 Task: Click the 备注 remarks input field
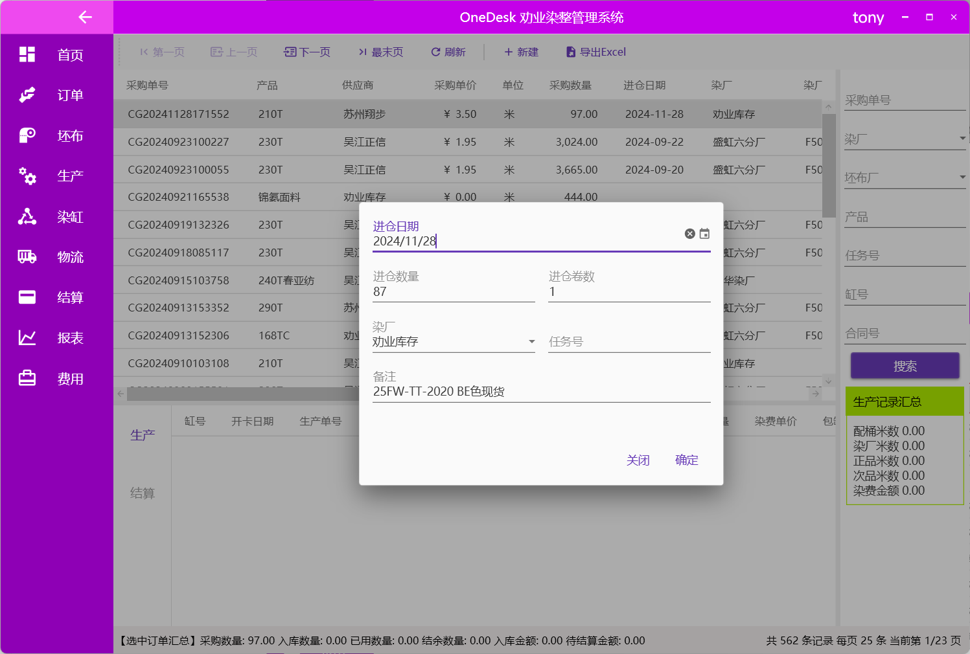pyautogui.click(x=541, y=392)
